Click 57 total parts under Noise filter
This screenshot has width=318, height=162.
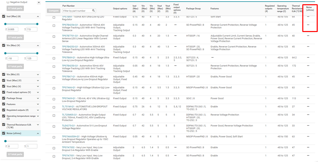coord(15,154)
